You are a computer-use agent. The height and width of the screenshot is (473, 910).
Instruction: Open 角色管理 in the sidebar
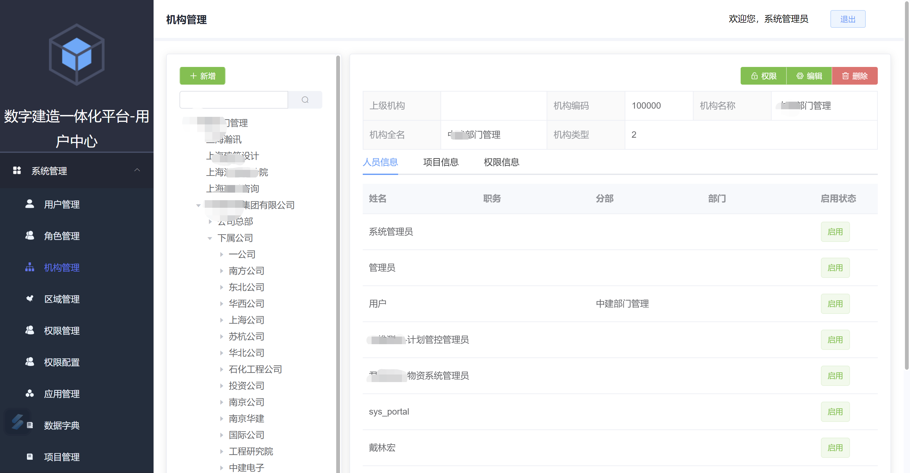[62, 236]
